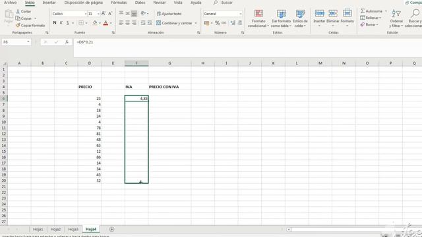Open Dar formato como tabla

click(281, 18)
